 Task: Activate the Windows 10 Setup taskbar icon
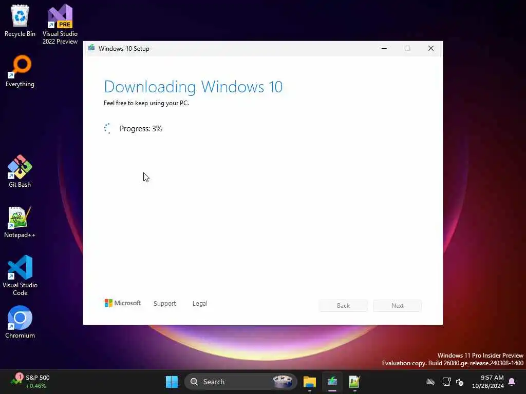pyautogui.click(x=332, y=382)
